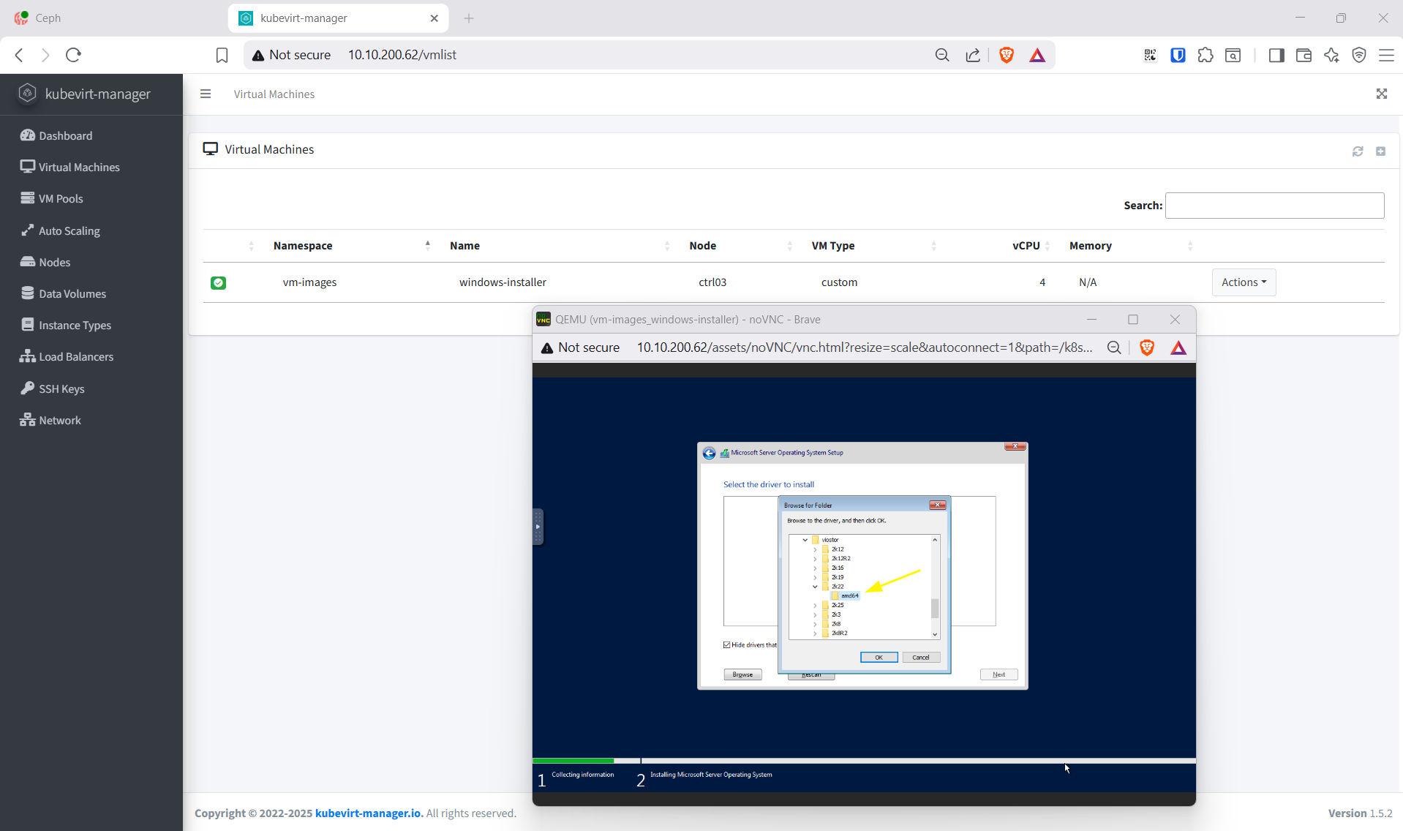1403x831 pixels.
Task: Focus the Search input field
Action: (1274, 206)
